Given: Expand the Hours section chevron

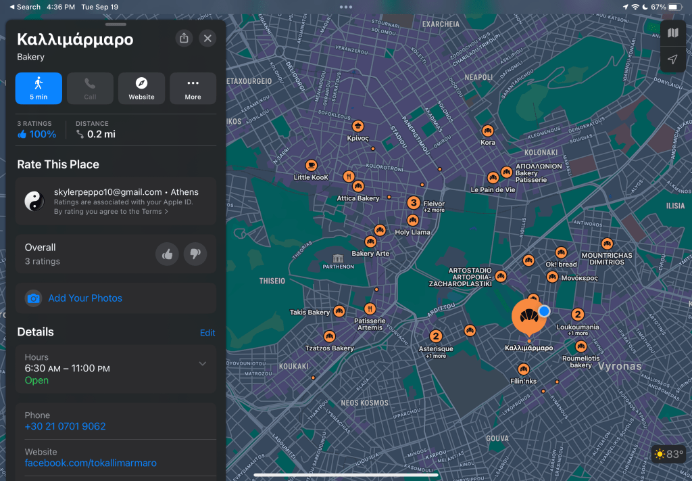Looking at the screenshot, I should [202, 364].
